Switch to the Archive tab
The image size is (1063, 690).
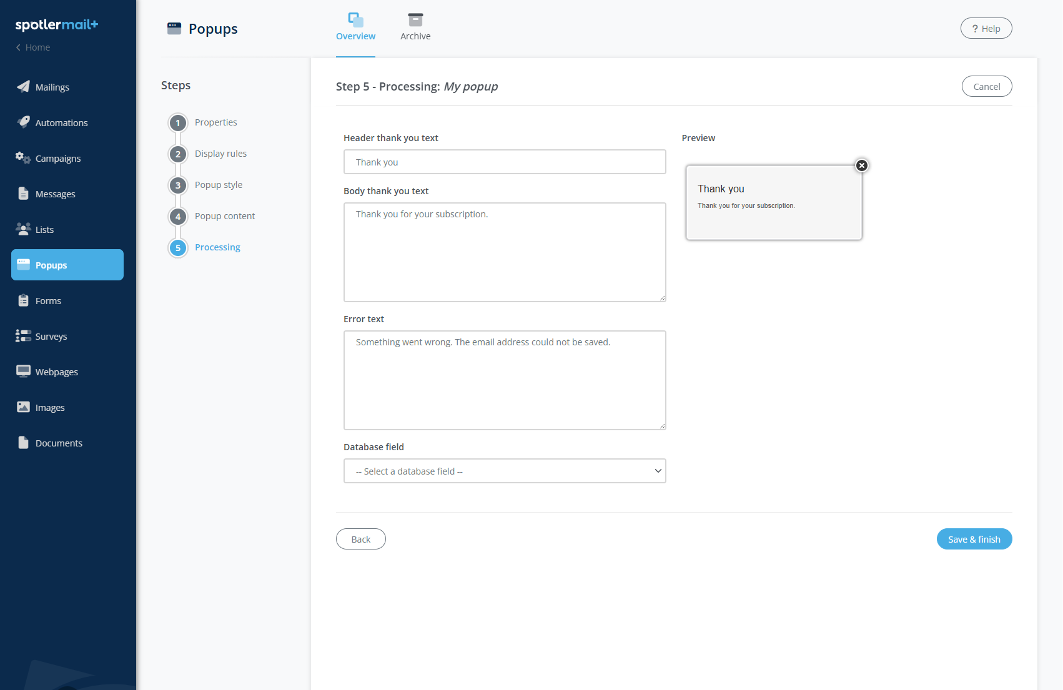point(415,28)
